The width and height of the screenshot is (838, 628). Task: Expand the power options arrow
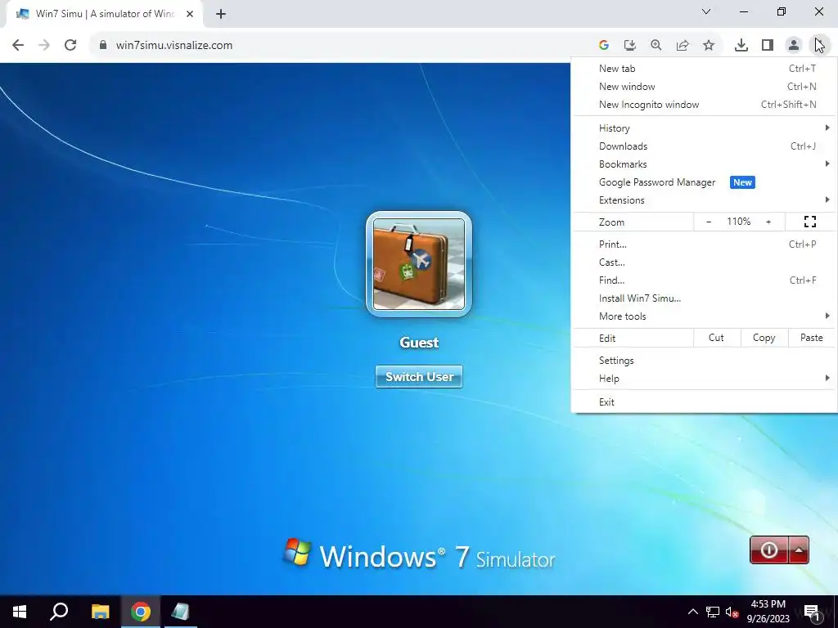point(799,550)
